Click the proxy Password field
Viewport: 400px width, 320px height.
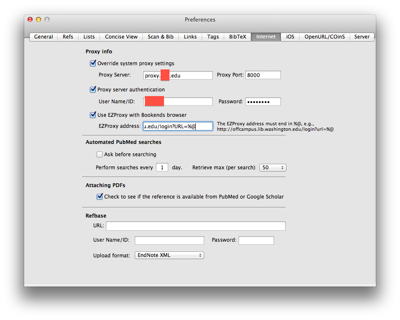[263, 102]
